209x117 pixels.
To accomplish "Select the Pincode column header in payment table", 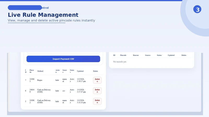I will 32,71.
